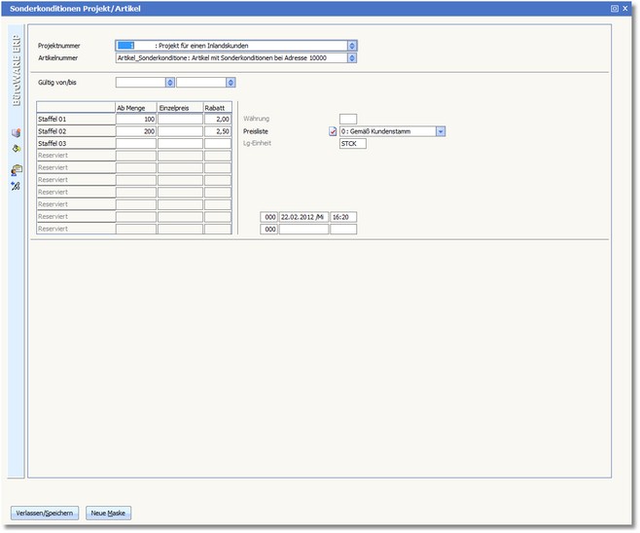Open the Gültig von date picker

[170, 83]
